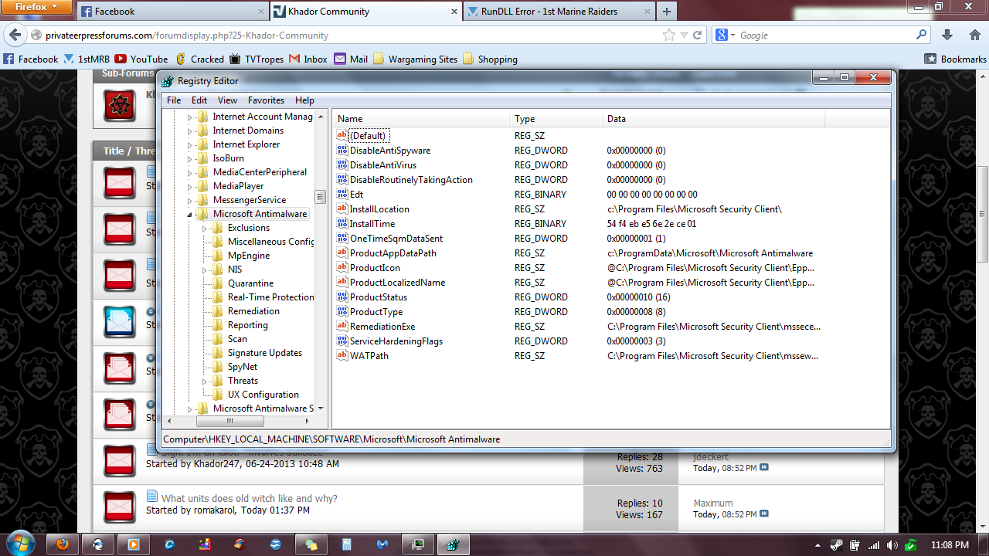Image resolution: width=989 pixels, height=556 pixels.
Task: Open Registry Editor Help menu
Action: pyautogui.click(x=304, y=100)
